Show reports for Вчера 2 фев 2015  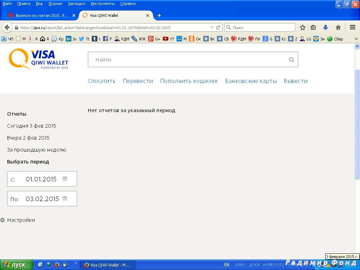(28, 138)
